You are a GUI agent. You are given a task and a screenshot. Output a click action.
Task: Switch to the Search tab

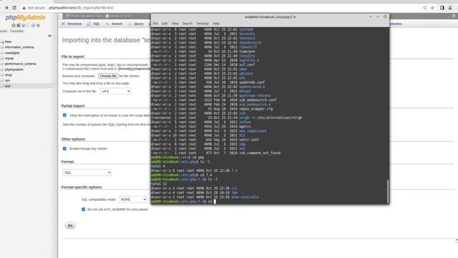click(x=114, y=24)
